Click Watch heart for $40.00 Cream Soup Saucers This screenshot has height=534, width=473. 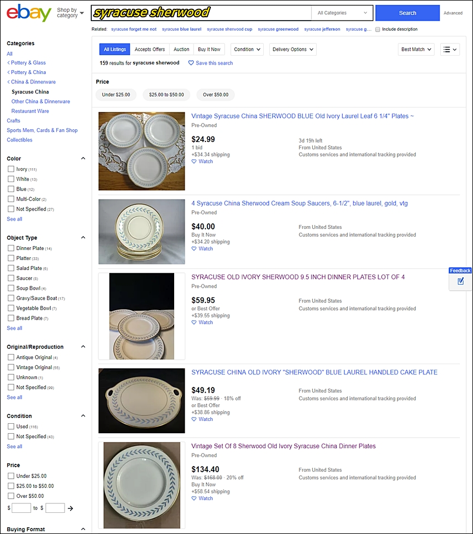(x=194, y=248)
